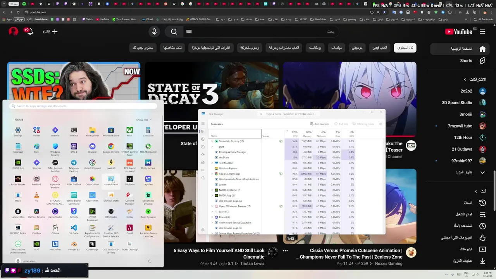Image resolution: width=496 pixels, height=279 pixels.
Task: Open Discord from Start menu pins
Action: (92, 148)
